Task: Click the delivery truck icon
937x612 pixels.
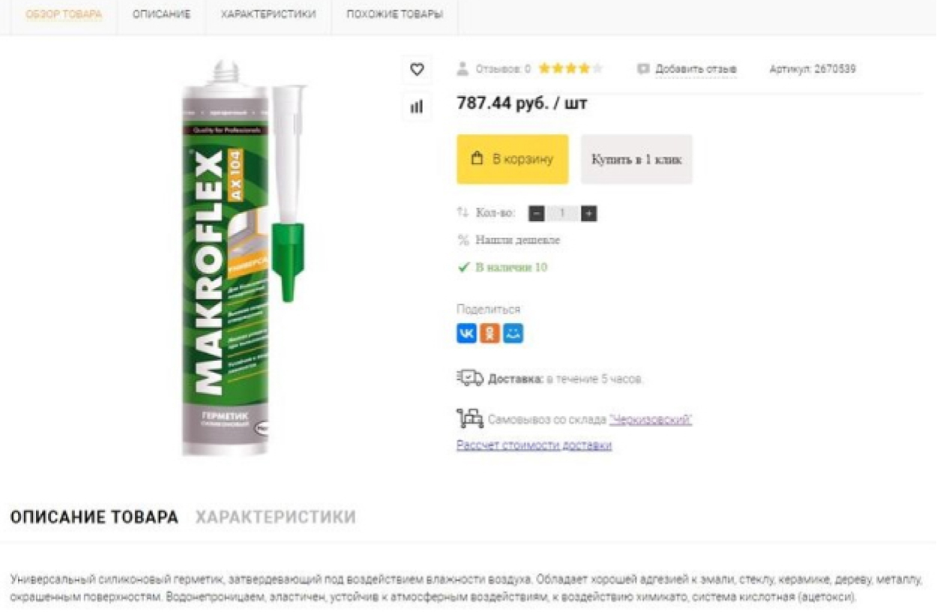Action: point(470,378)
